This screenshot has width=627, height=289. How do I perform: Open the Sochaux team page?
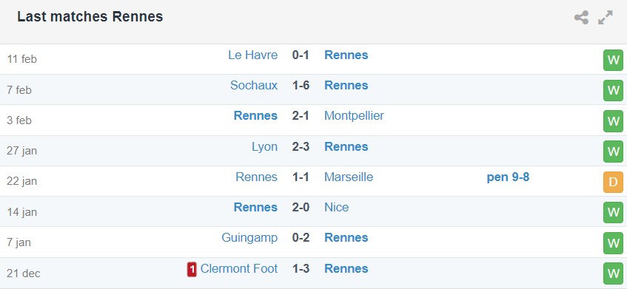[x=254, y=86]
